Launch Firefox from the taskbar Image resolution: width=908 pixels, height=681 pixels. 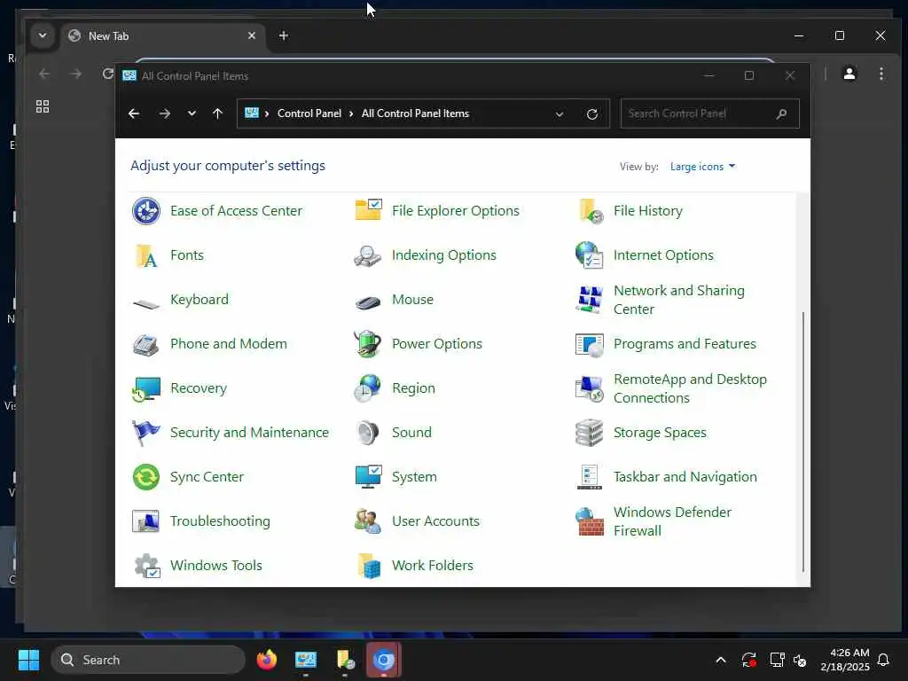click(x=267, y=660)
